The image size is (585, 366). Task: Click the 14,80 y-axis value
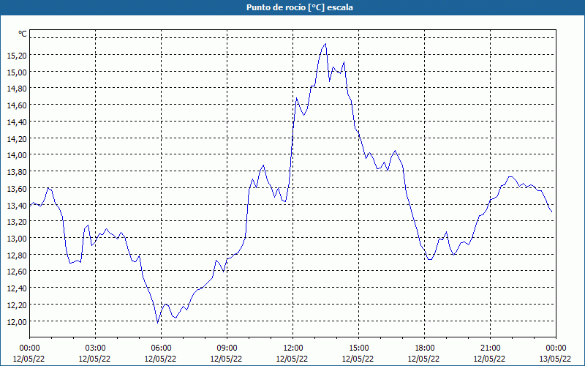(17, 89)
